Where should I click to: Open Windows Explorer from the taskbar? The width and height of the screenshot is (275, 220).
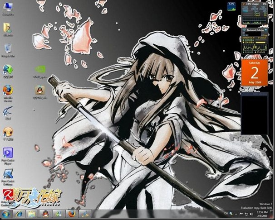(32, 214)
